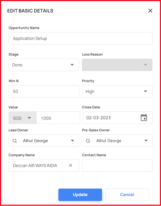Click the Cancel button
This screenshot has height=206, width=161.
127,195
